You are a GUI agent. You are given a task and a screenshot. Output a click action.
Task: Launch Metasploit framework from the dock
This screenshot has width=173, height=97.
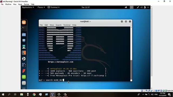(24, 40)
